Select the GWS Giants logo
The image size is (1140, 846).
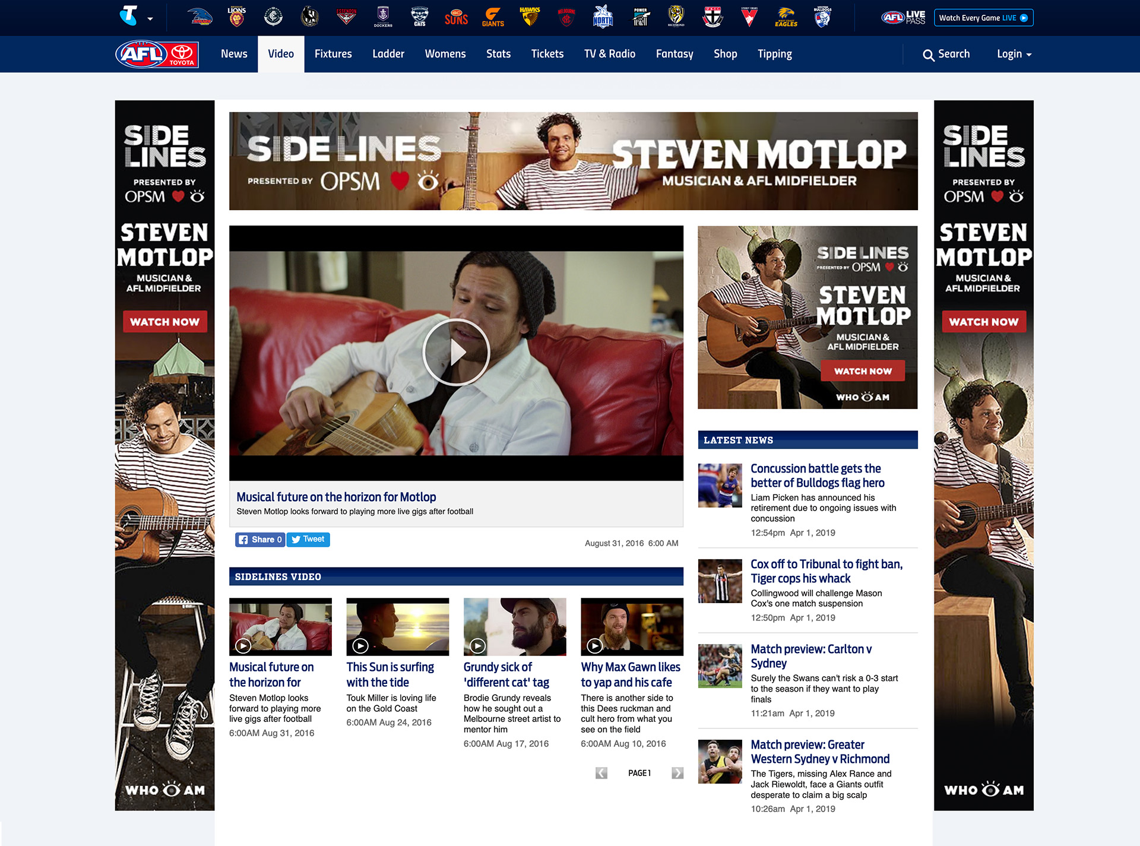493,17
